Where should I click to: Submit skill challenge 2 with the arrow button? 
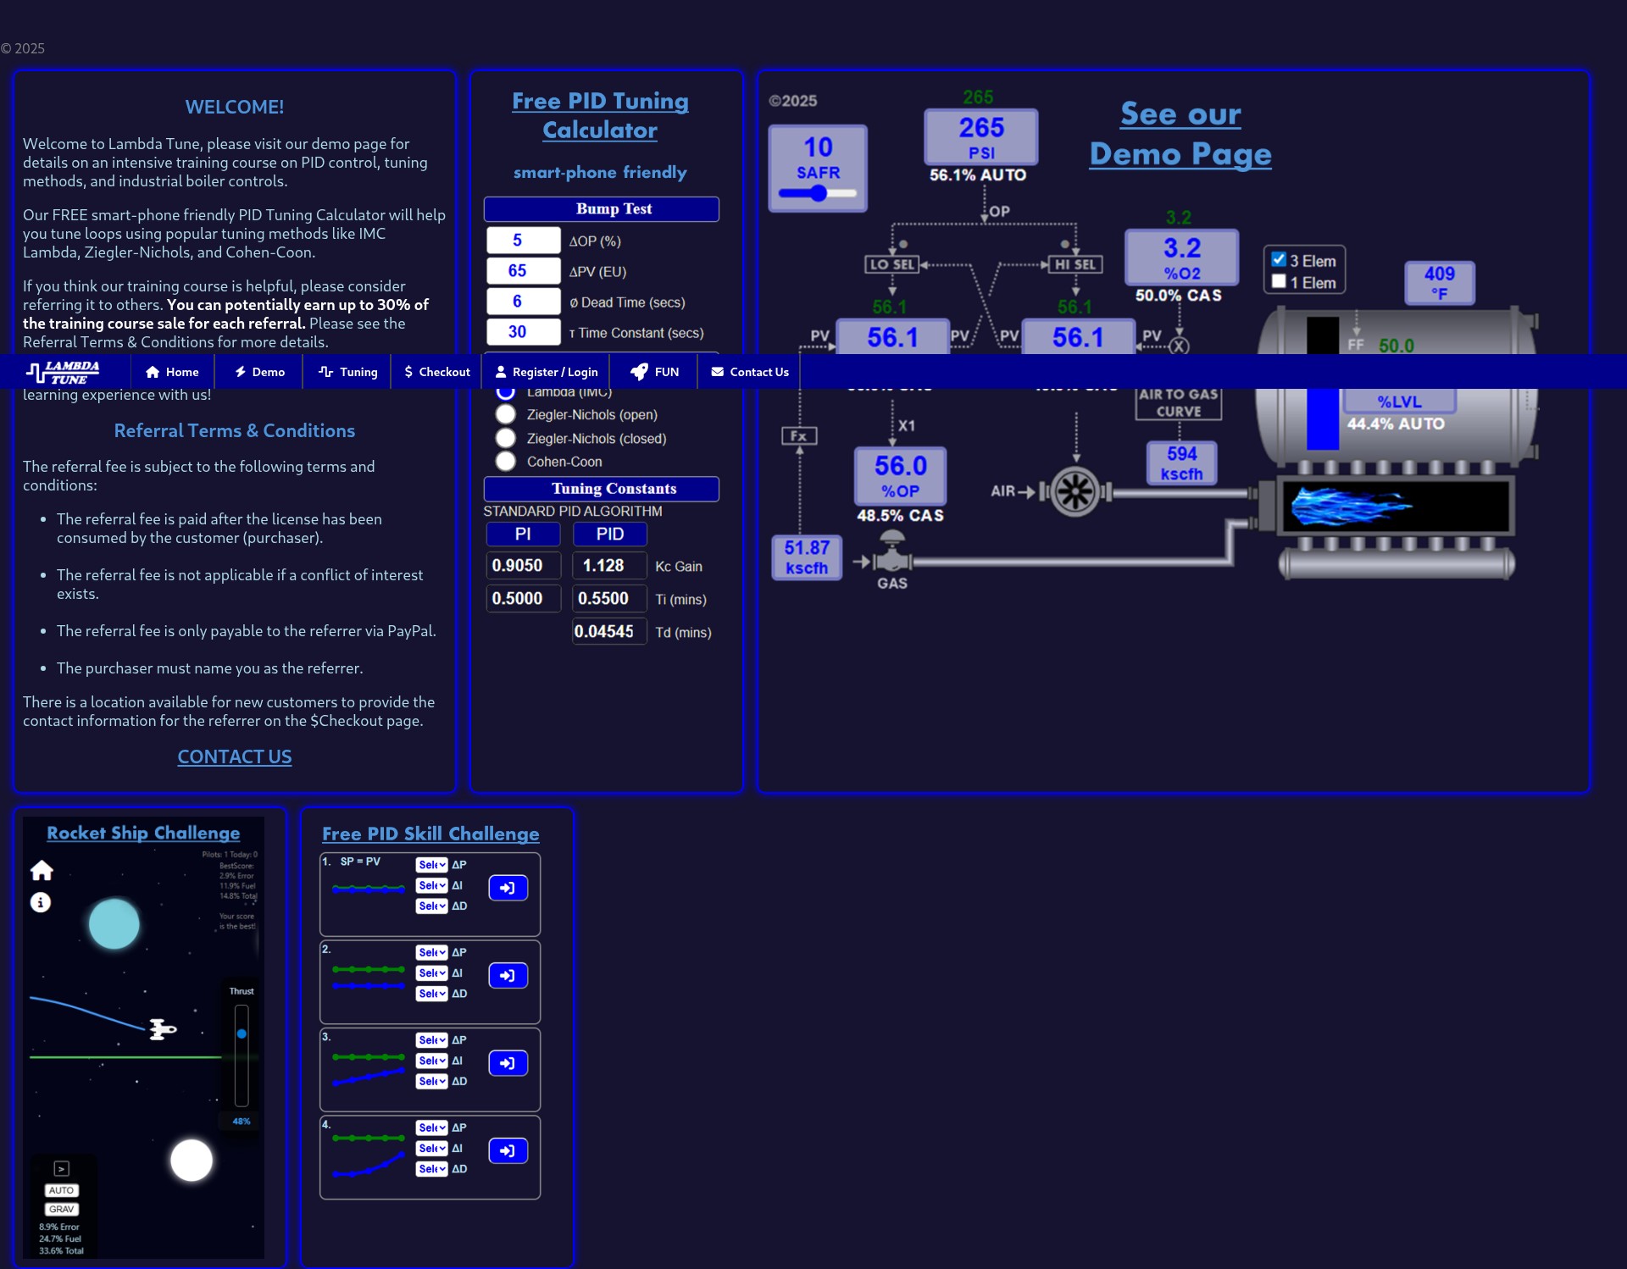(508, 976)
